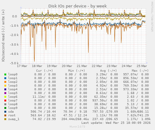Select the root legend label
This screenshot has height=130, width=155.
pos(12,115)
